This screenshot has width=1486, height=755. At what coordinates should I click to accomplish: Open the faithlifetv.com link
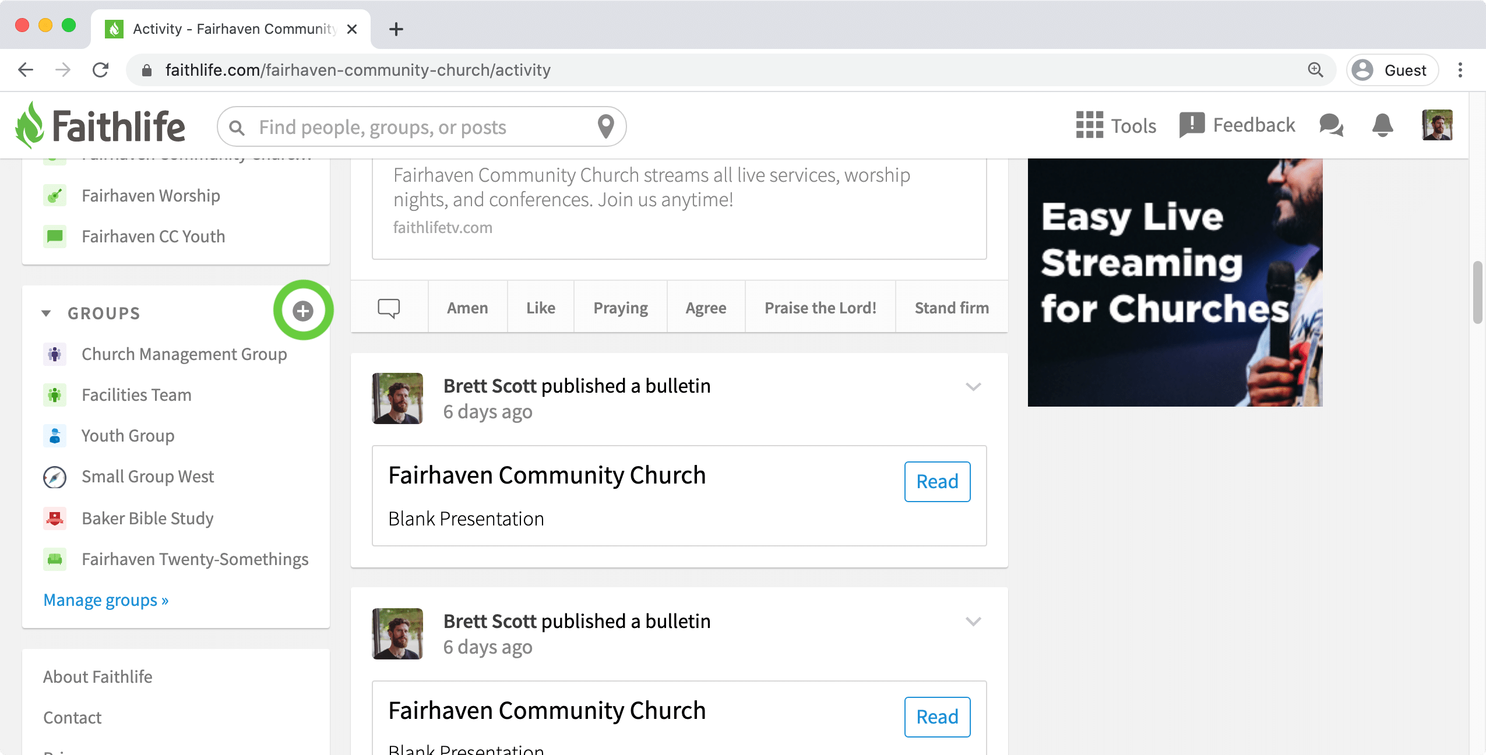pyautogui.click(x=443, y=227)
